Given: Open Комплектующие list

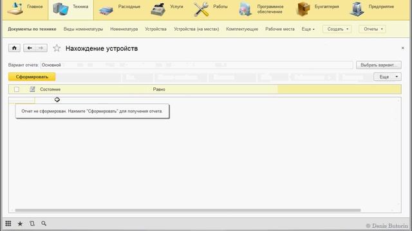Looking at the screenshot, I should [242, 29].
